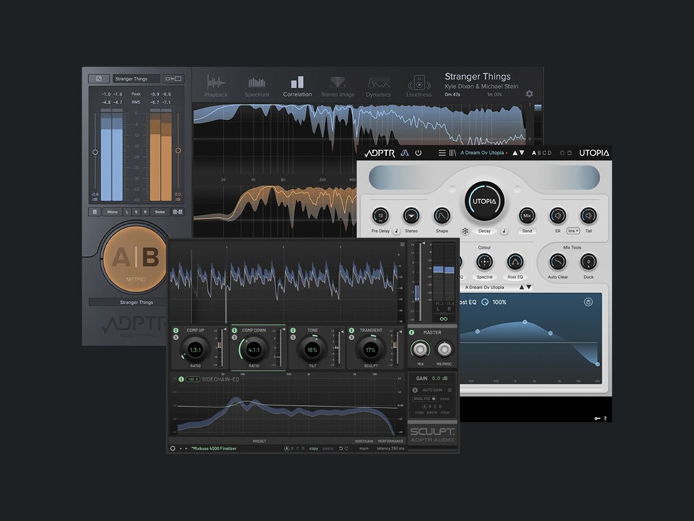This screenshot has width=694, height=521.
Task: Click the Mix knob in Utopia
Action: click(527, 216)
